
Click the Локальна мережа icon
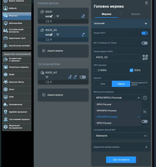[x=6, y=67]
